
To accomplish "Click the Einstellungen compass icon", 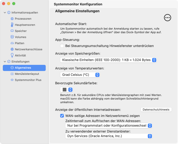I will [x=9, y=62].
